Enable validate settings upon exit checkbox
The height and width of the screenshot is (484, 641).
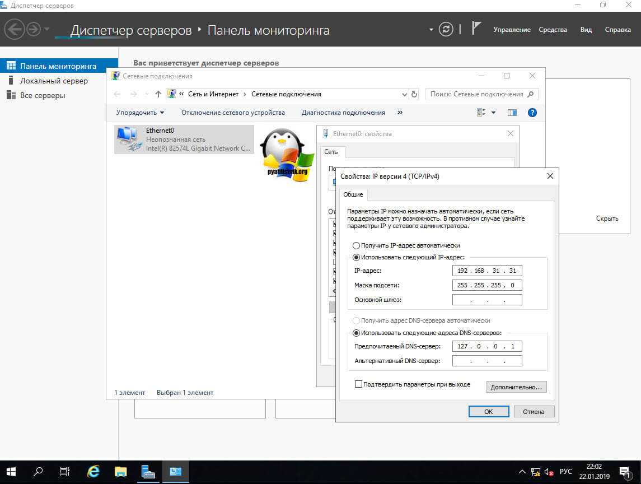(359, 384)
